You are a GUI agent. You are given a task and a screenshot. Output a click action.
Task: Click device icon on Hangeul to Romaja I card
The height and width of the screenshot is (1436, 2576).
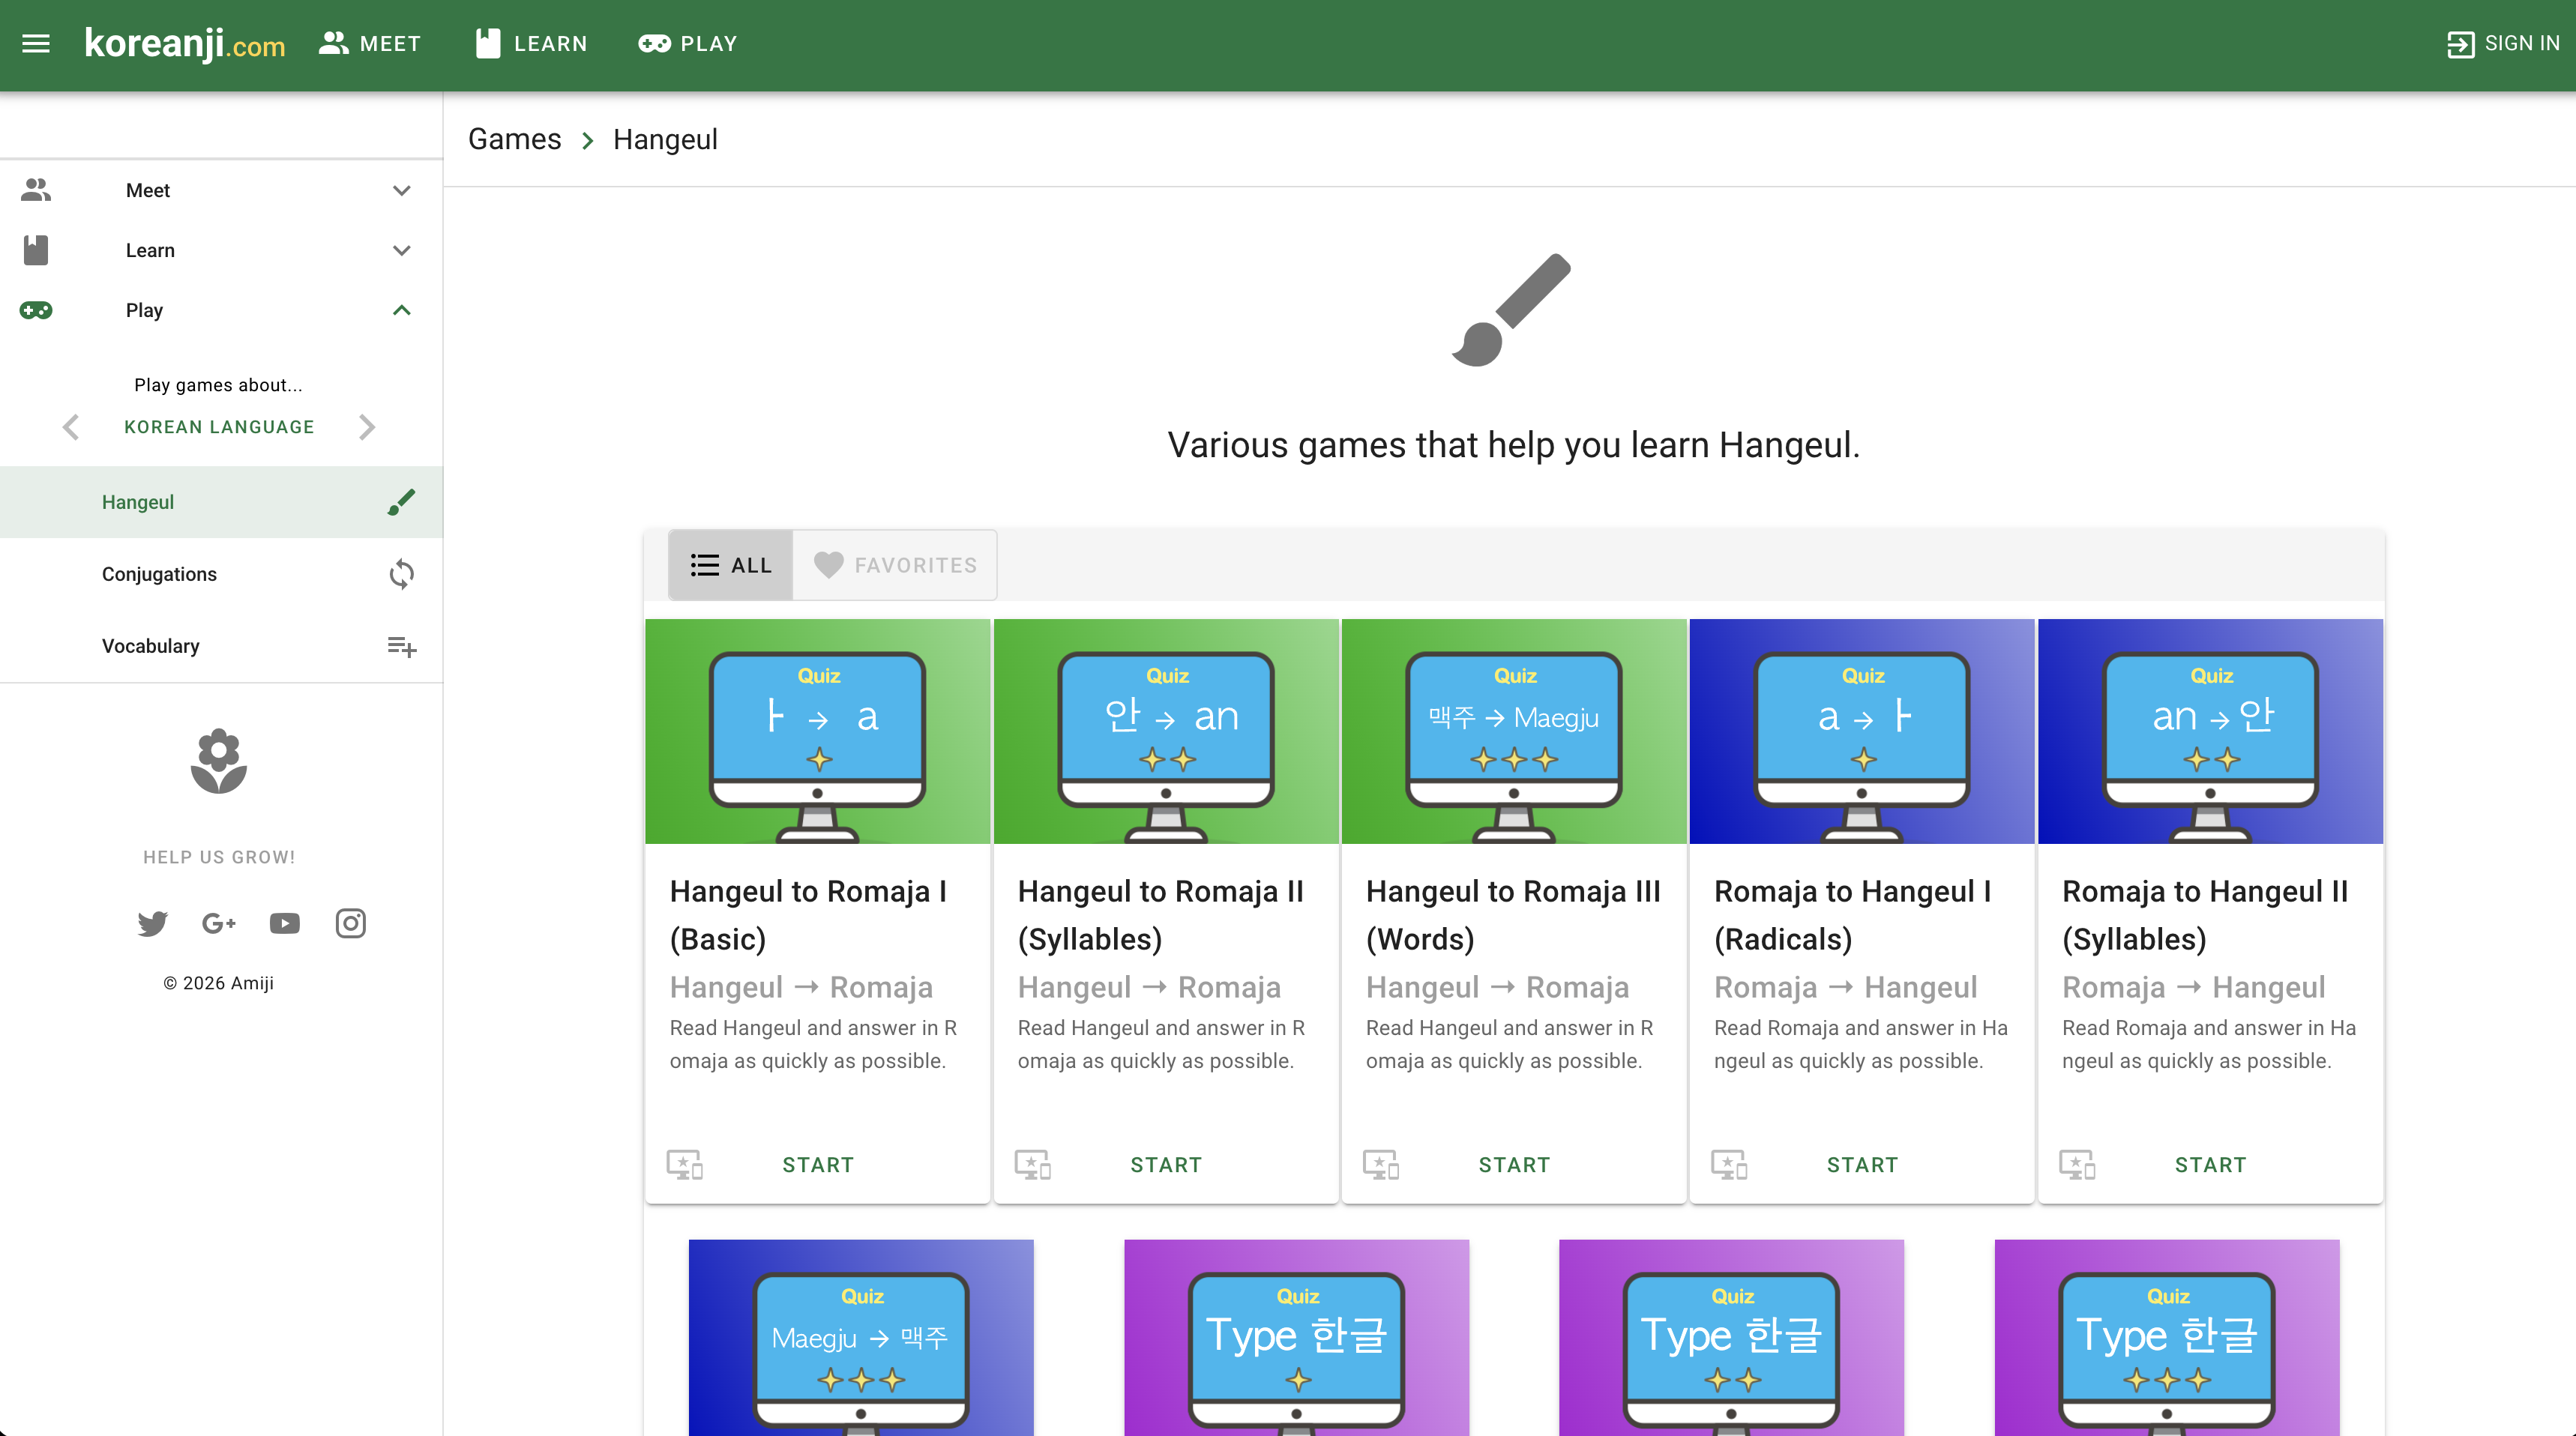coord(685,1165)
